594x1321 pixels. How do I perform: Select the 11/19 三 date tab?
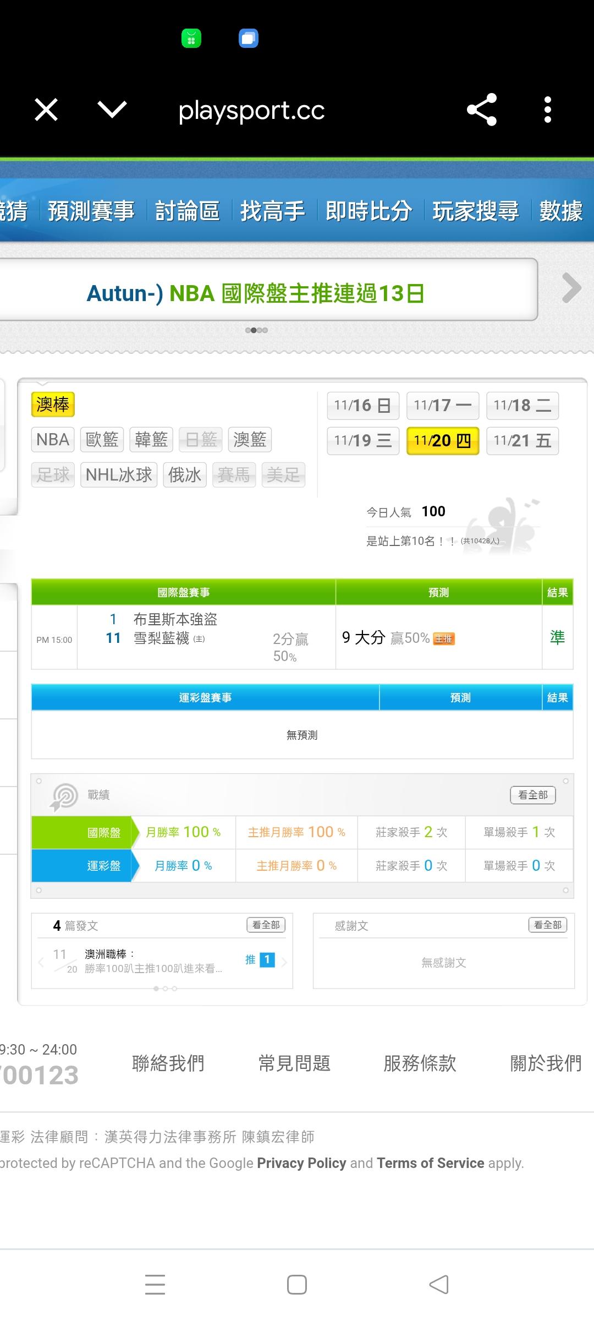363,441
